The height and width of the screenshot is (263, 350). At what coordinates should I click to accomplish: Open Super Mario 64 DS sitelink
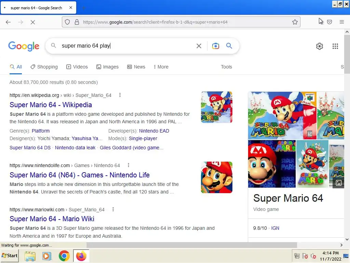coord(30,148)
